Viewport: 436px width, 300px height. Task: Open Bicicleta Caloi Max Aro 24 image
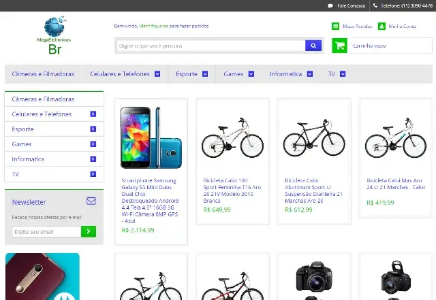(x=396, y=138)
